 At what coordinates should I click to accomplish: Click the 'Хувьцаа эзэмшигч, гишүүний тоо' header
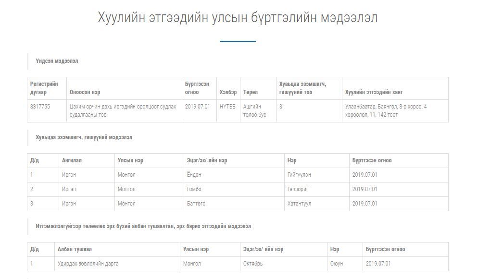tap(302, 88)
